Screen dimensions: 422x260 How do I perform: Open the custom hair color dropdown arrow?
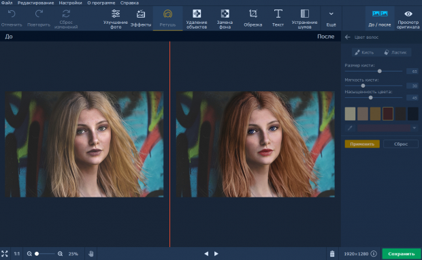coord(415,128)
